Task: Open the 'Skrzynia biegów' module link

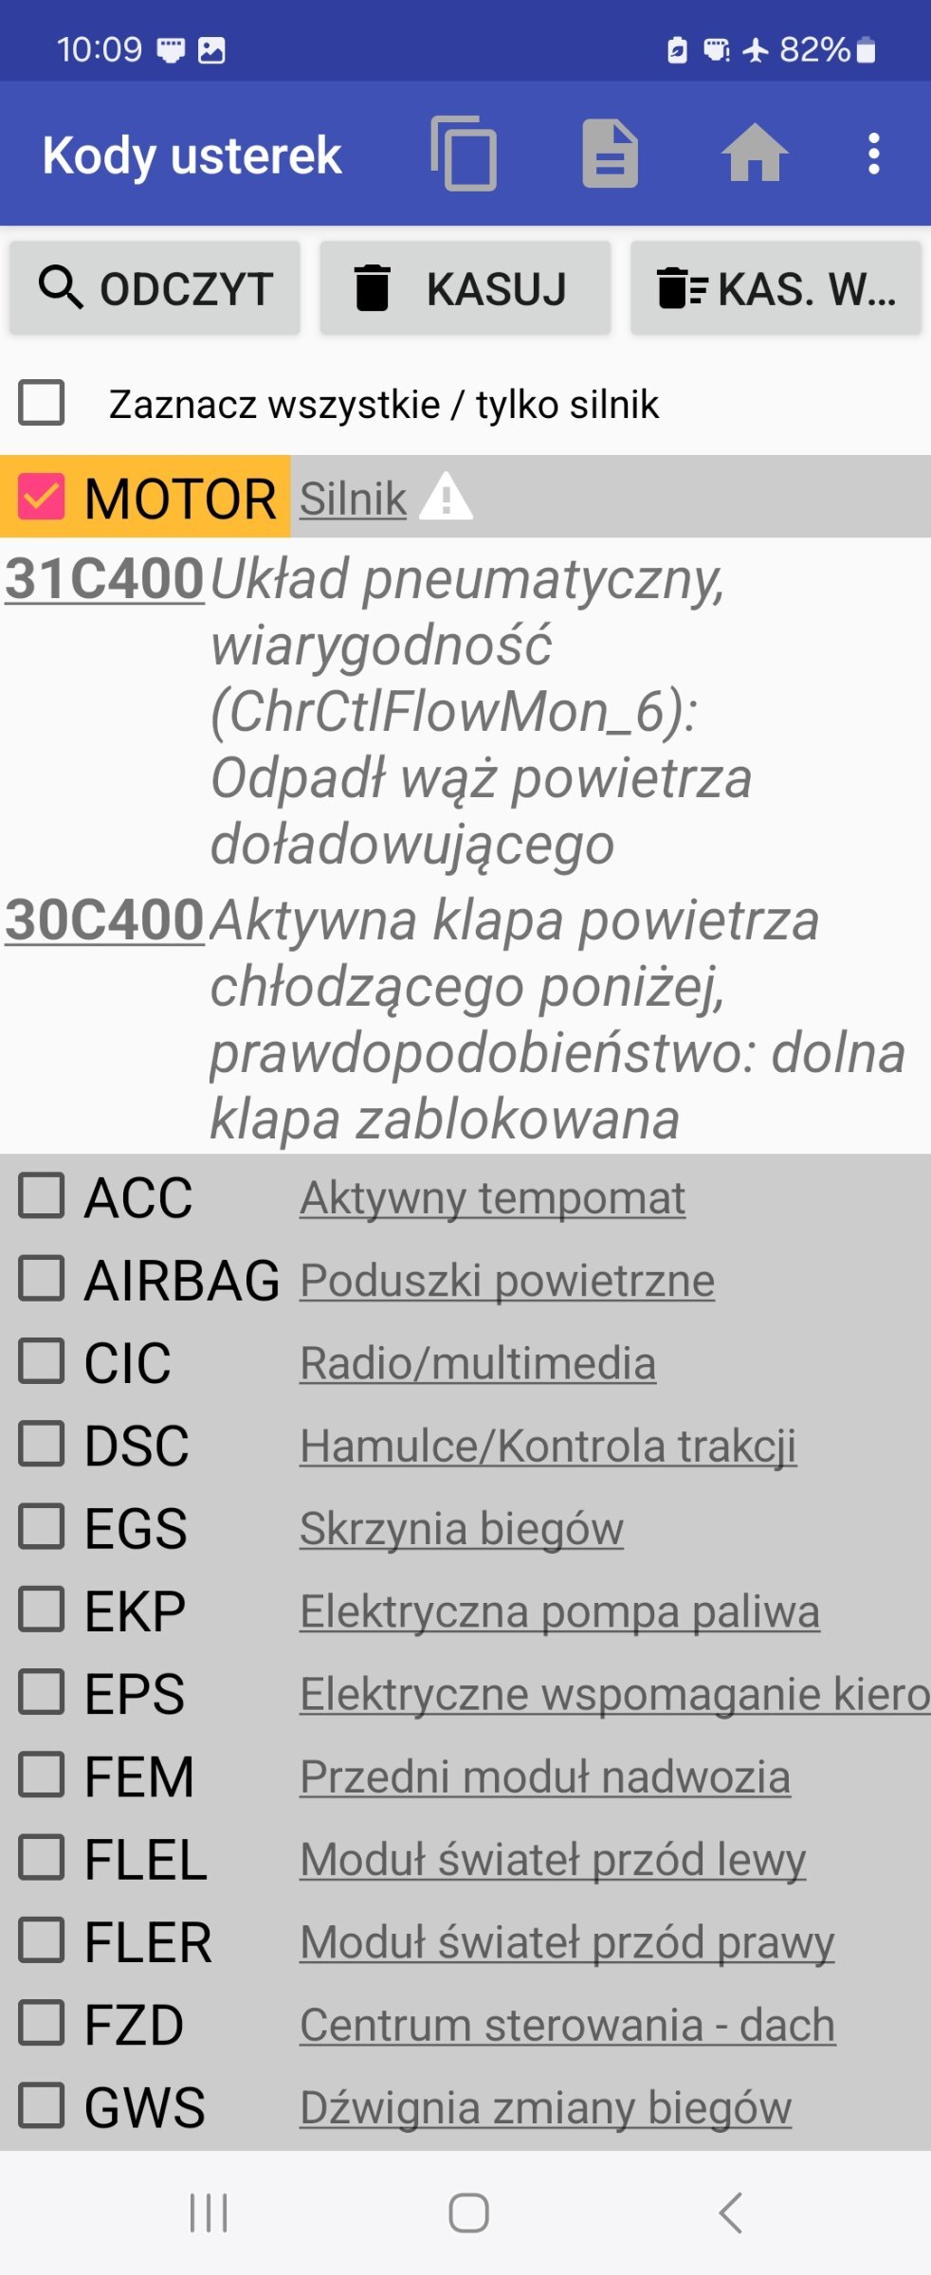Action: pyautogui.click(x=462, y=1528)
